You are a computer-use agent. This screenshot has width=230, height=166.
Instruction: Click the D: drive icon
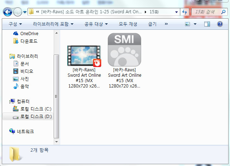tap(16, 117)
